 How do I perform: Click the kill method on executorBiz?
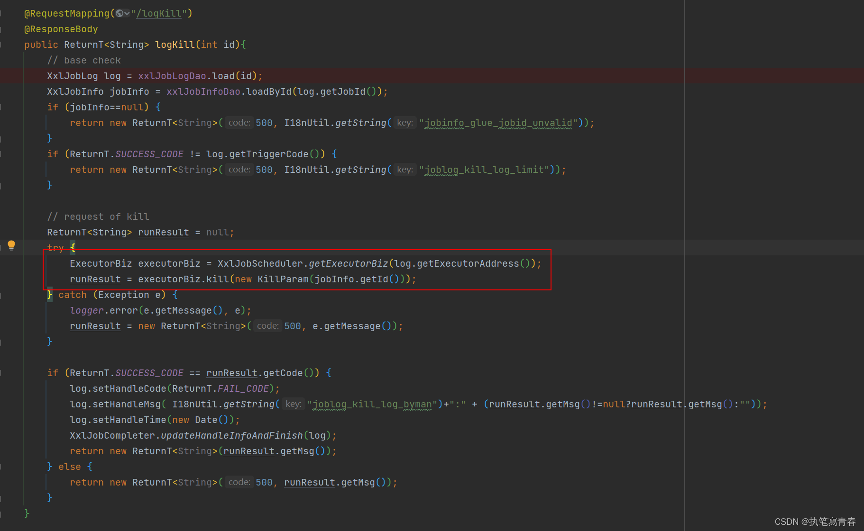(x=218, y=279)
